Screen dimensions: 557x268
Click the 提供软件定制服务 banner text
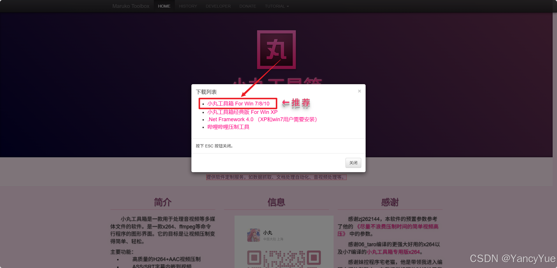(276, 177)
